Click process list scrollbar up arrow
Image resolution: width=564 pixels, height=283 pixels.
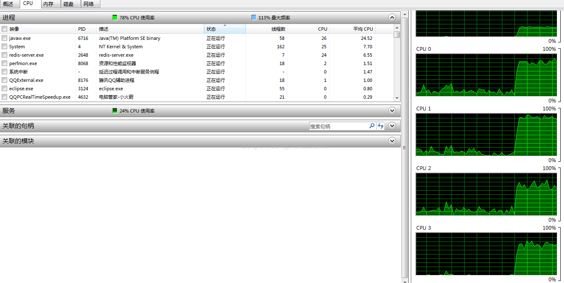tap(397, 28)
